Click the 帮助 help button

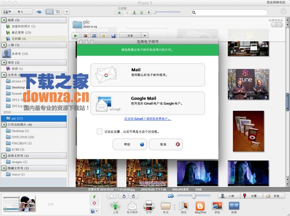[130, 144]
